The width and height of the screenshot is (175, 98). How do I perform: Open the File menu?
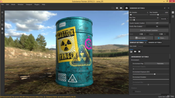pos(2,5)
